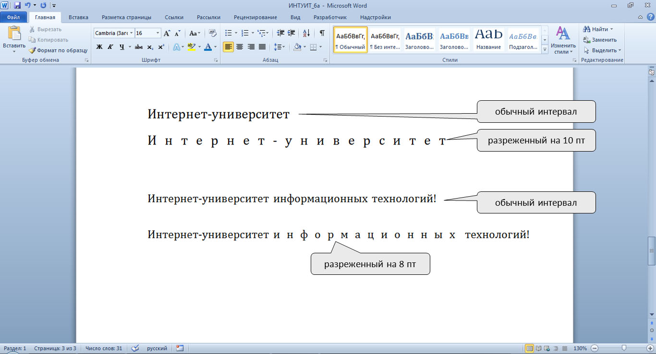Decrease paragraph indent

pyautogui.click(x=280, y=33)
